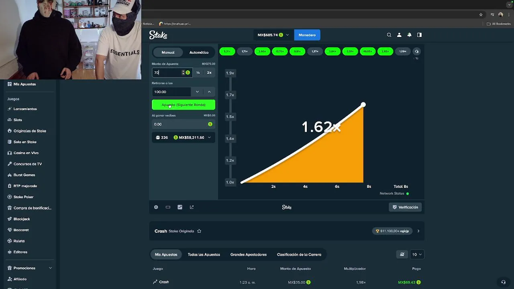Expand the big win leaderboard arrow

pos(418,231)
